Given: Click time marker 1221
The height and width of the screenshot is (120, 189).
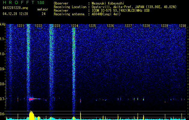Looking at the screenshot, I should [x=21, y=26].
